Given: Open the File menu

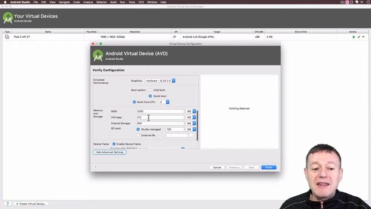Looking at the screenshot, I should [35, 2].
